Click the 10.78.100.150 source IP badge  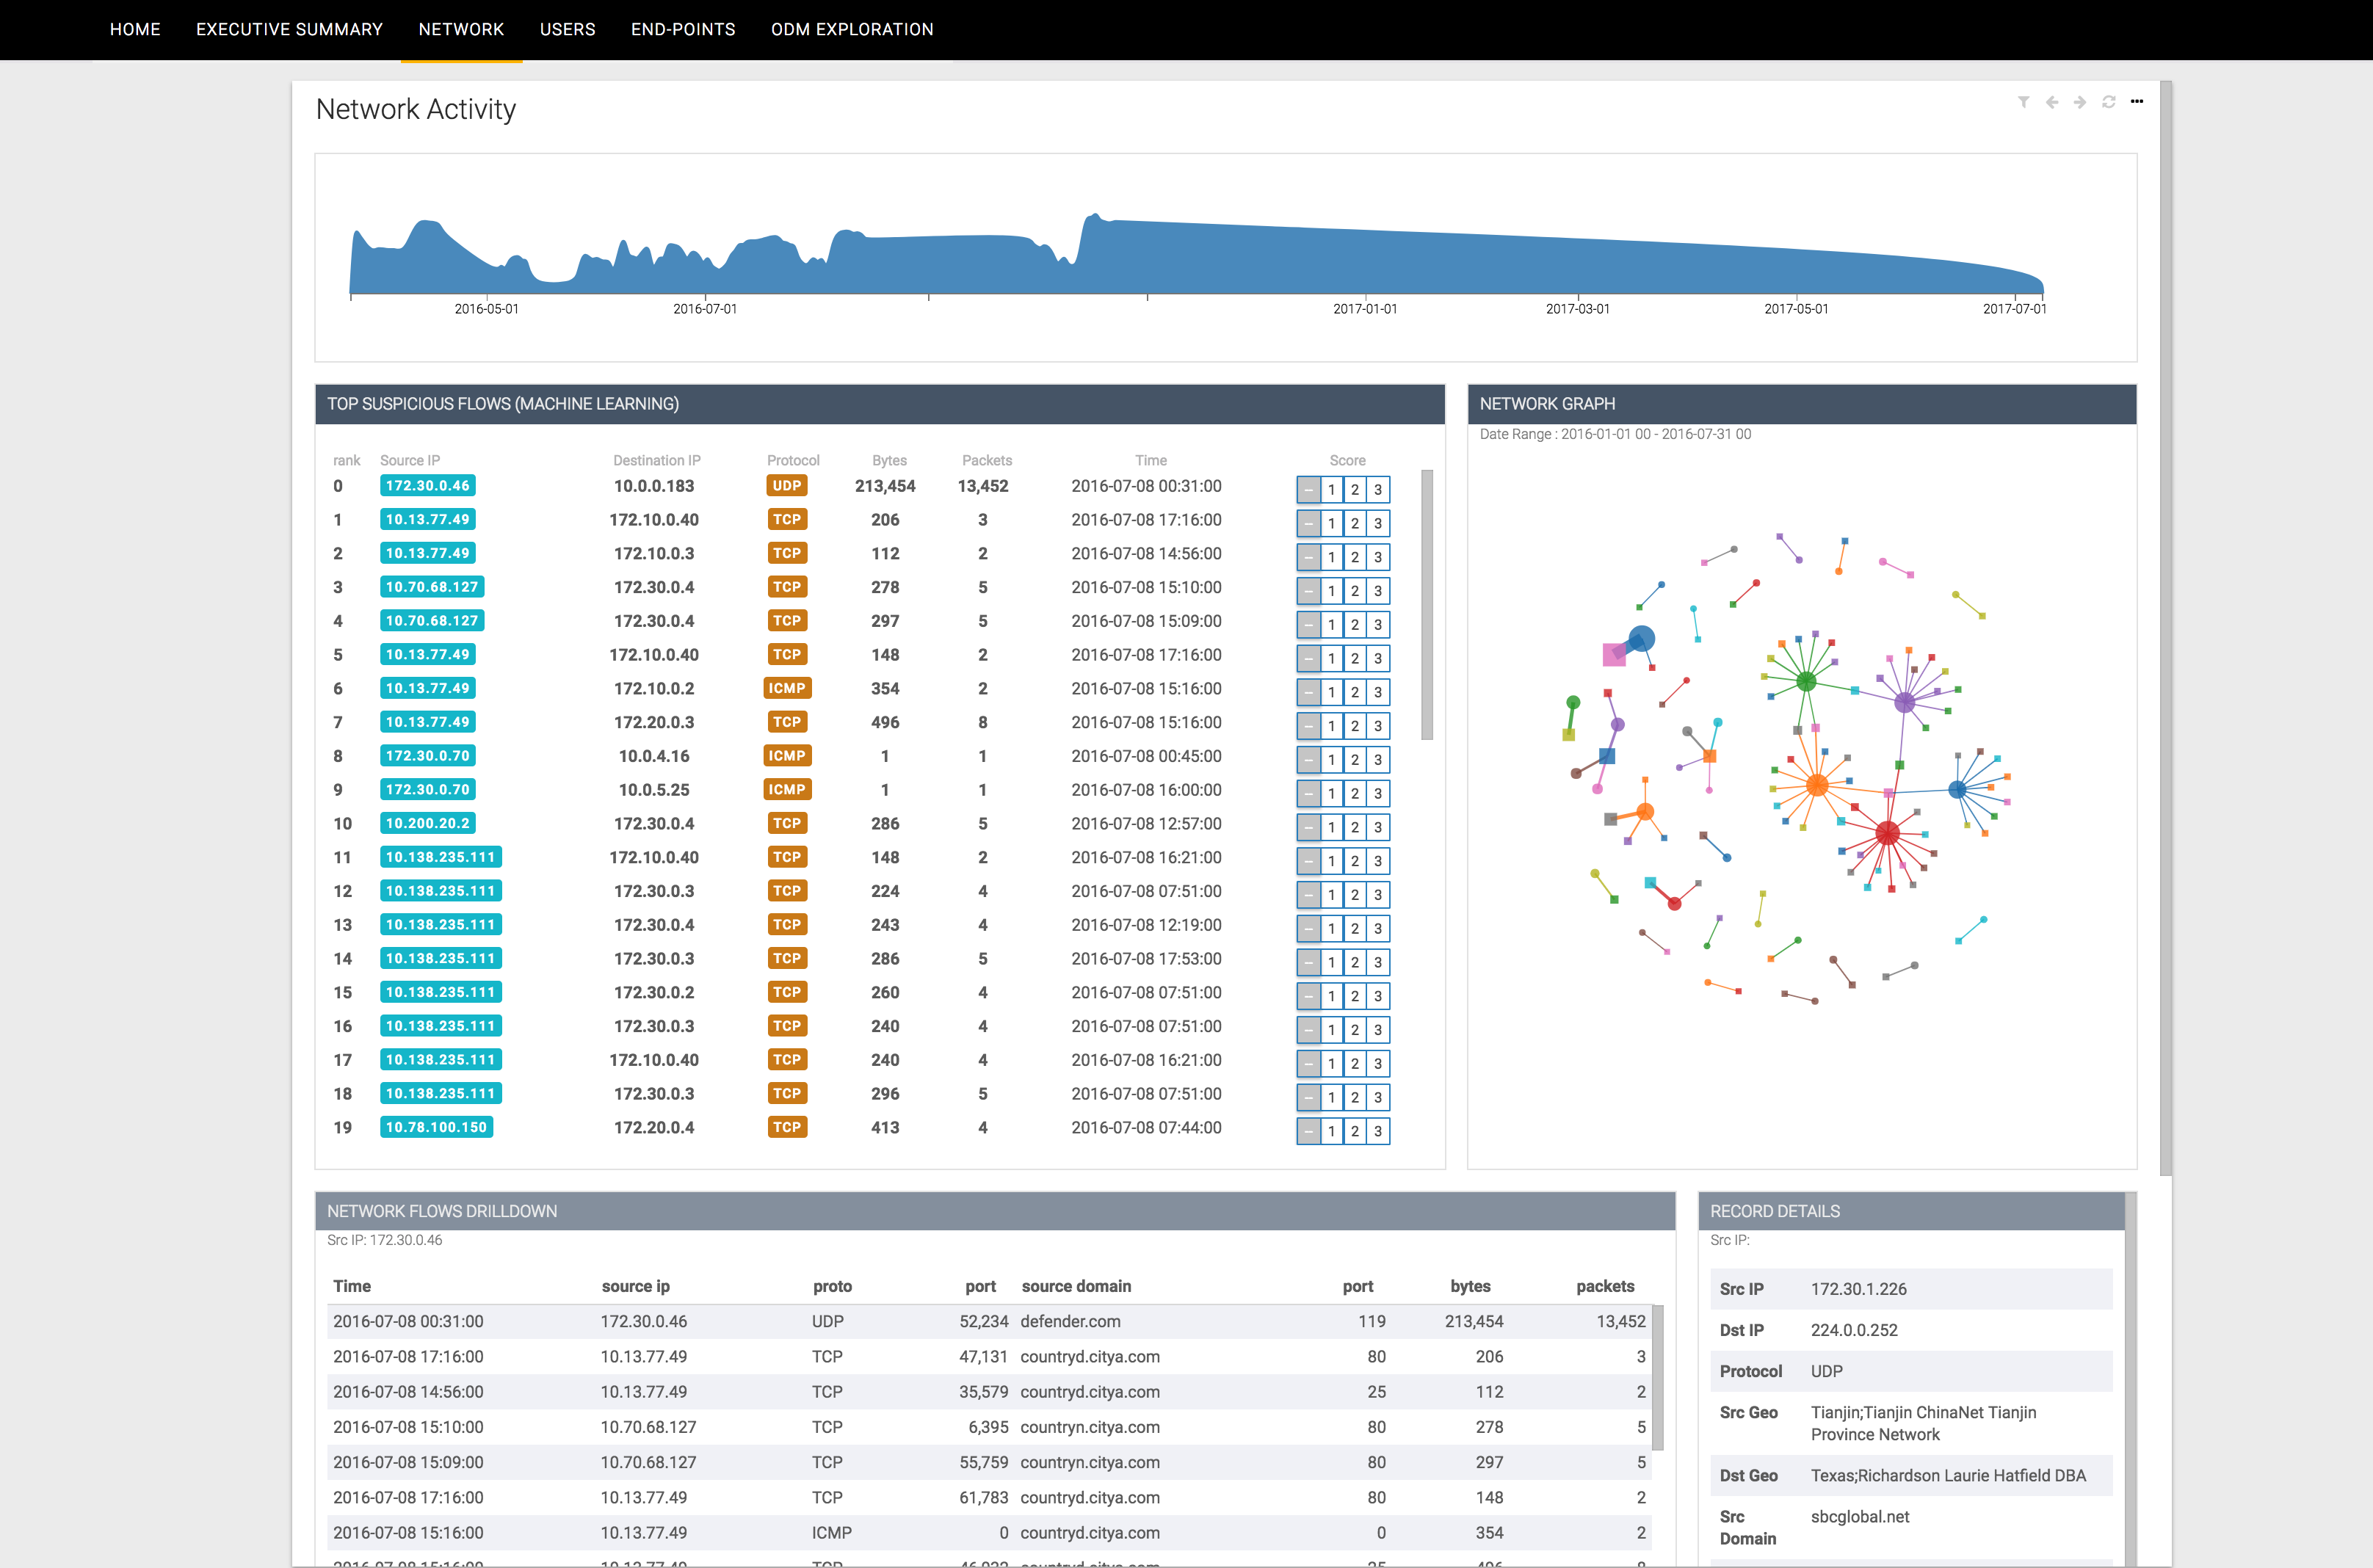click(x=436, y=1127)
